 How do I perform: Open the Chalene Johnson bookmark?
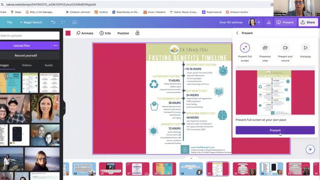(78, 12)
